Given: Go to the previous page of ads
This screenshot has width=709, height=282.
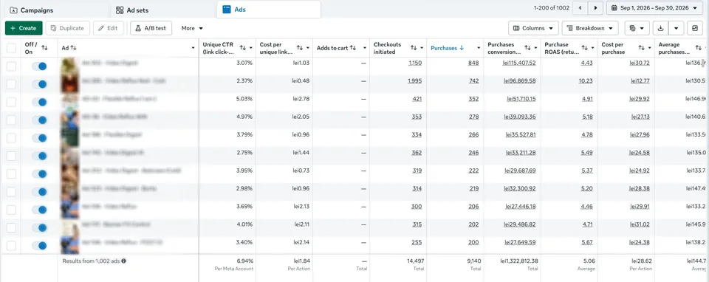Looking at the screenshot, I should pyautogui.click(x=580, y=8).
